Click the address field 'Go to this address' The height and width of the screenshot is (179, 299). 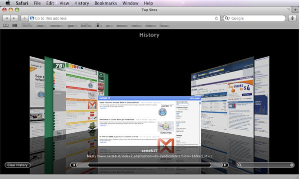124,18
